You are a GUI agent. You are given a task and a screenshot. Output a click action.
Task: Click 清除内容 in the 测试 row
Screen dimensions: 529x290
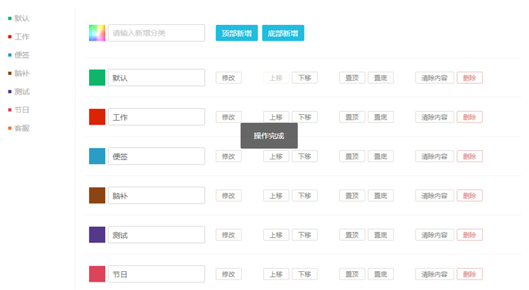[435, 235]
